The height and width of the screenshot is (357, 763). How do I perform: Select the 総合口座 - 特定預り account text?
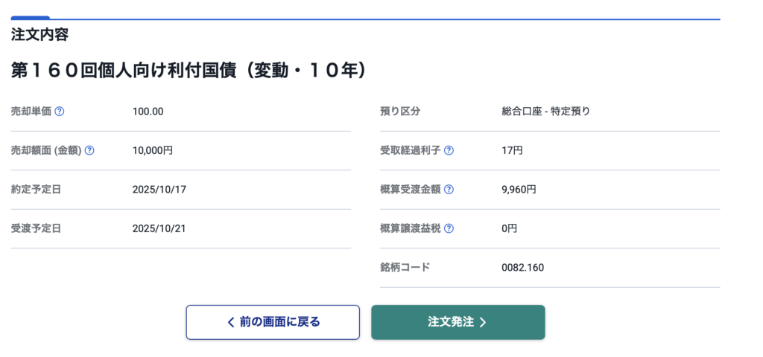(545, 112)
